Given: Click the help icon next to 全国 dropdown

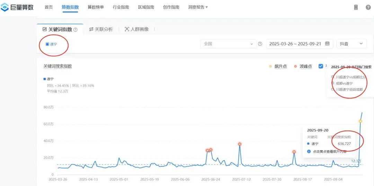Looking at the screenshot, I should pos(260,44).
